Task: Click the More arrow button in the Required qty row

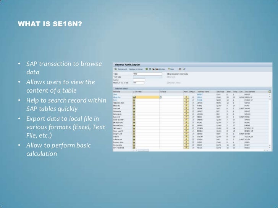Action: coord(186,125)
